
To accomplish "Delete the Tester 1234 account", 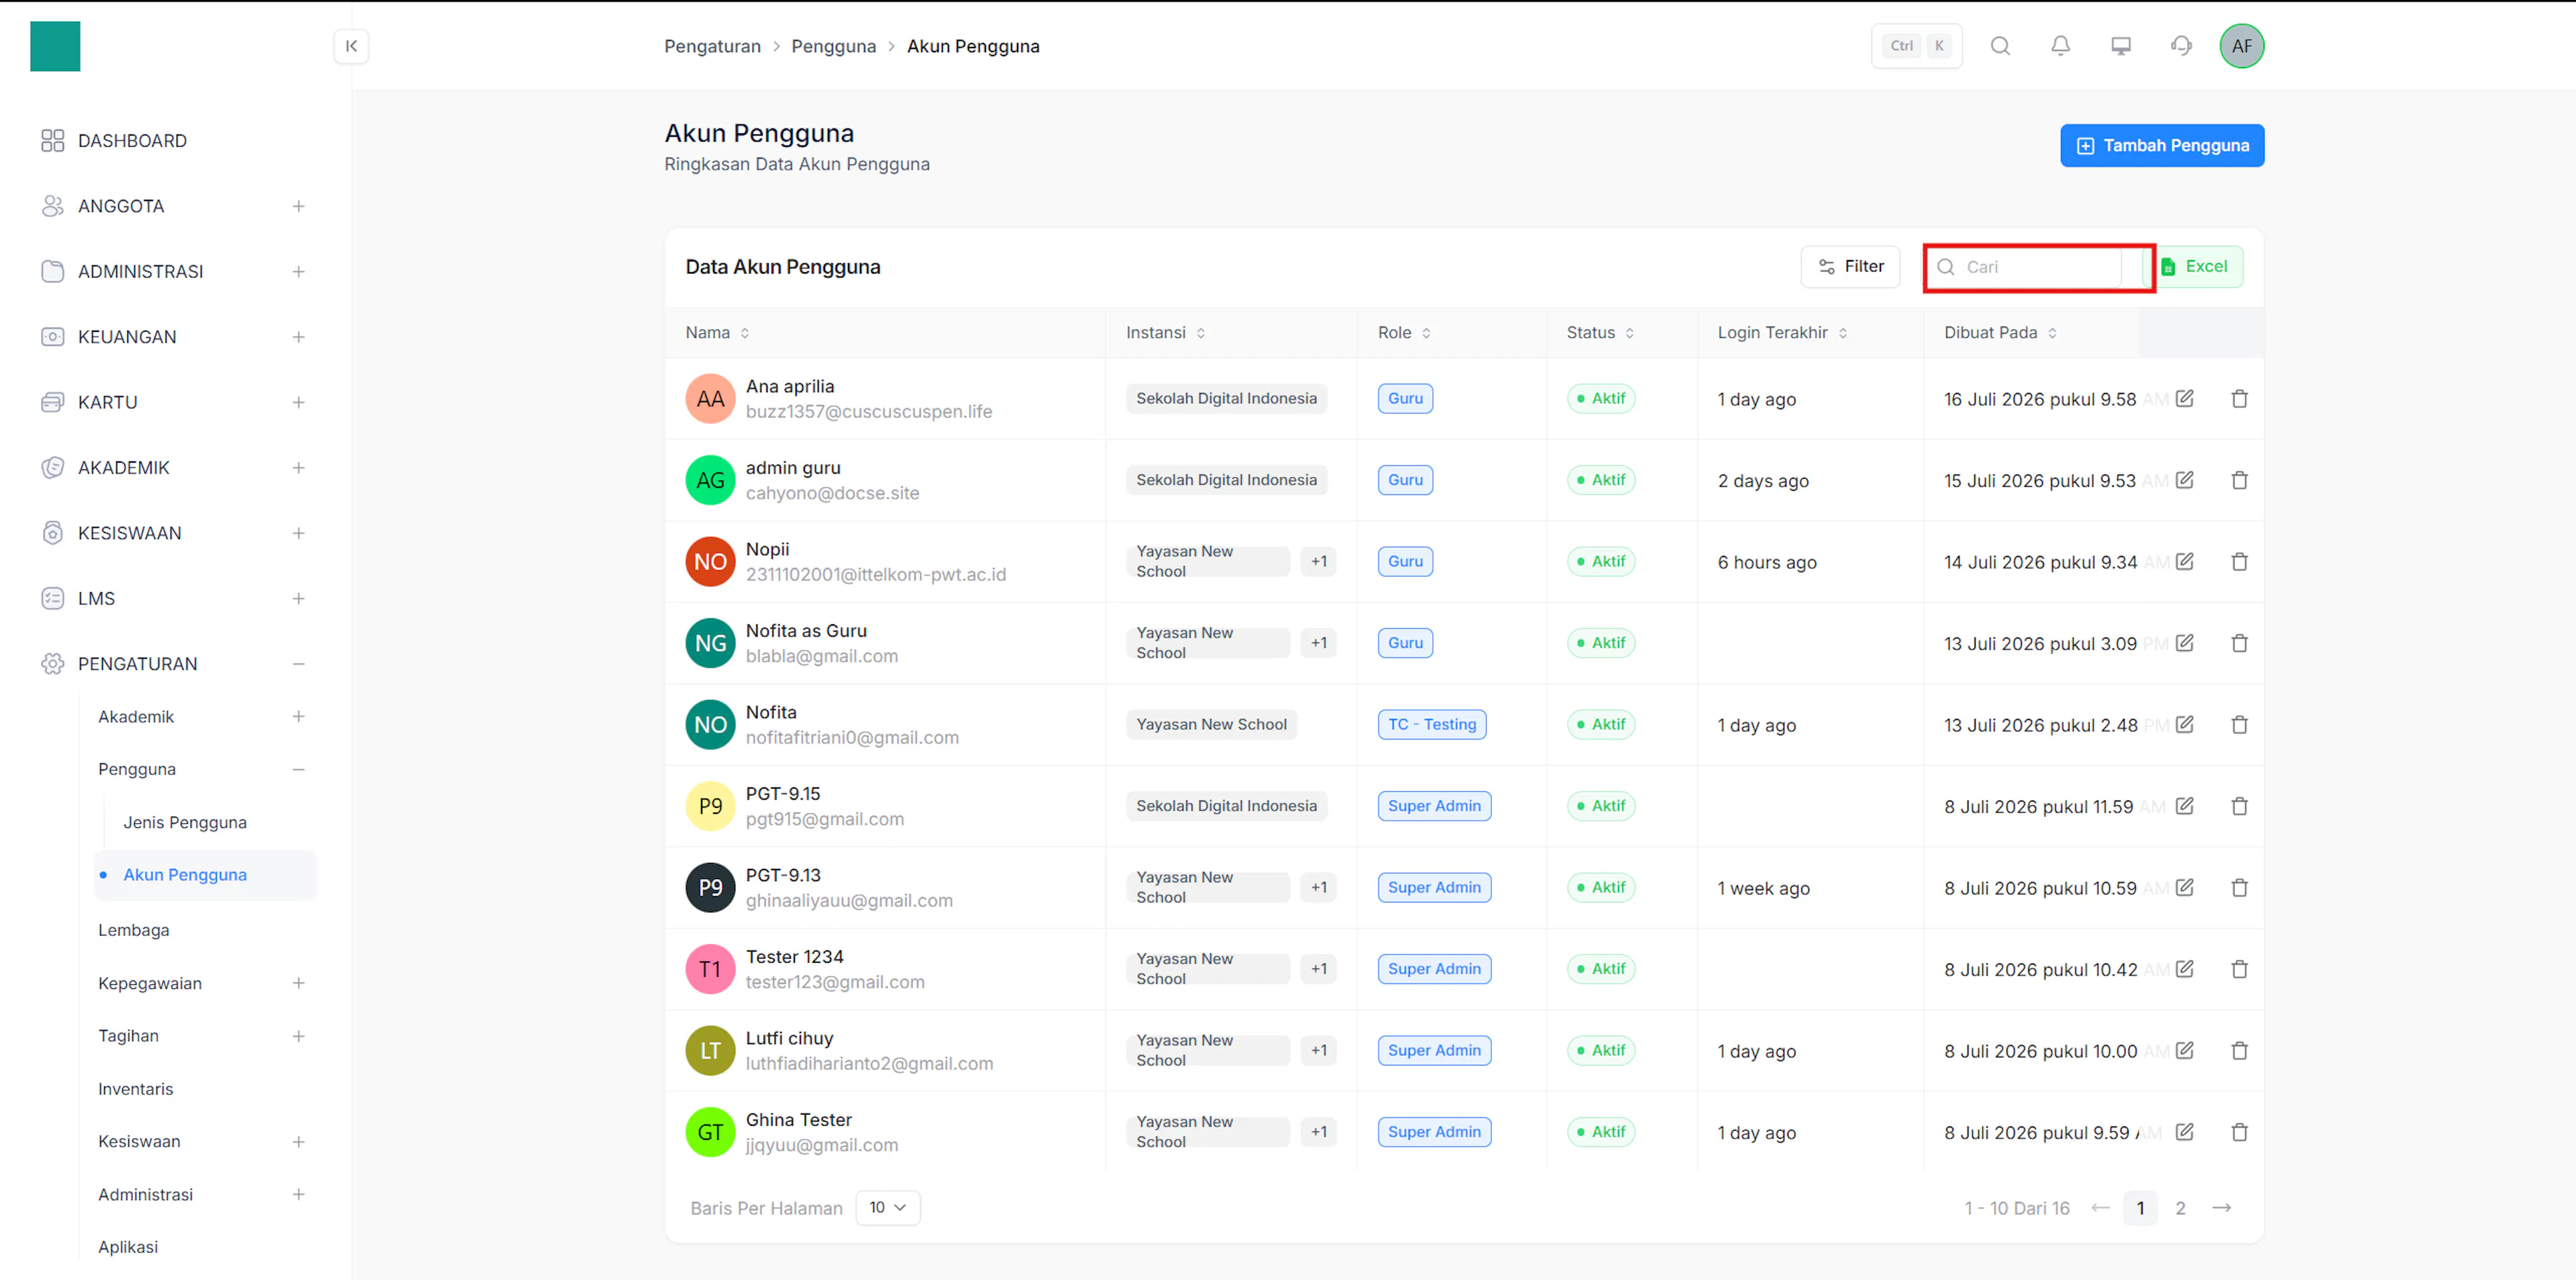I will click(2239, 970).
